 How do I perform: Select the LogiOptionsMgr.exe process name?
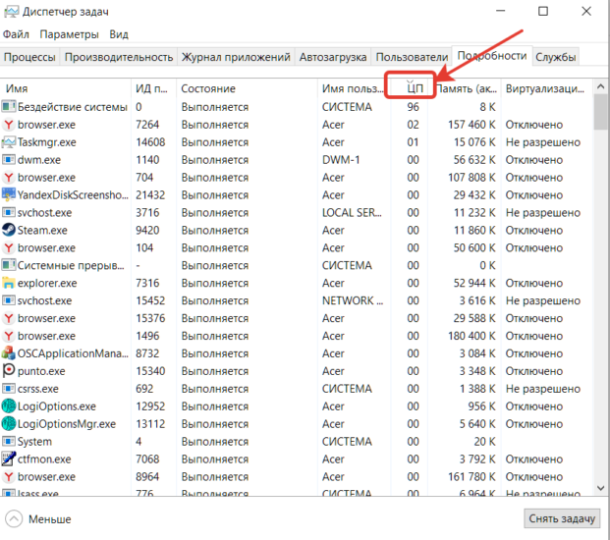(67, 424)
